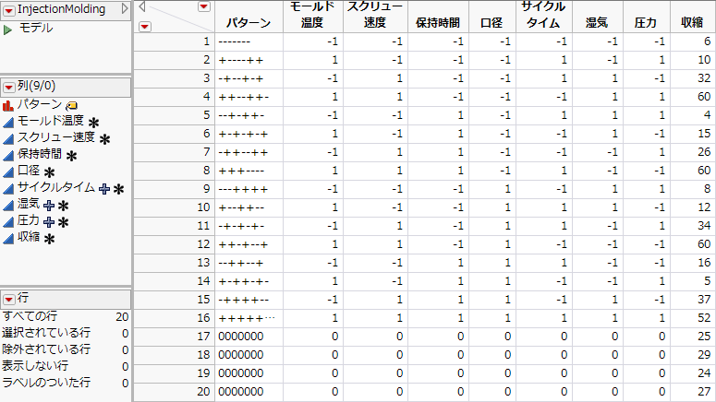Click the continuous icon for 保持時間
Screen dimensions: 716x402
[x=8, y=156]
